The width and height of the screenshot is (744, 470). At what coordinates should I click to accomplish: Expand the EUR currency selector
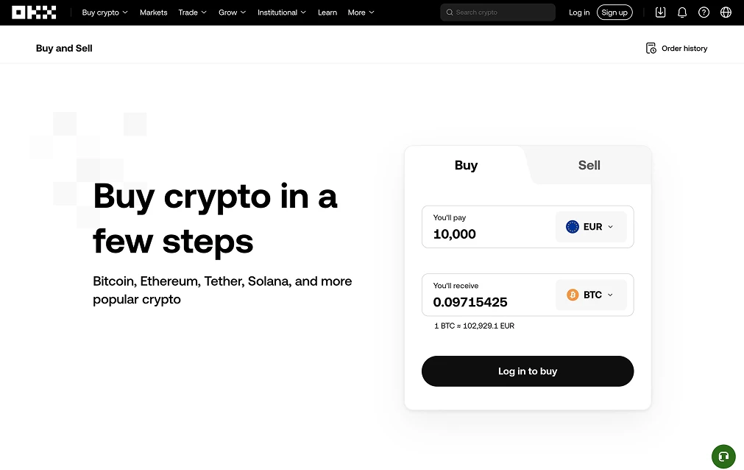[590, 227]
